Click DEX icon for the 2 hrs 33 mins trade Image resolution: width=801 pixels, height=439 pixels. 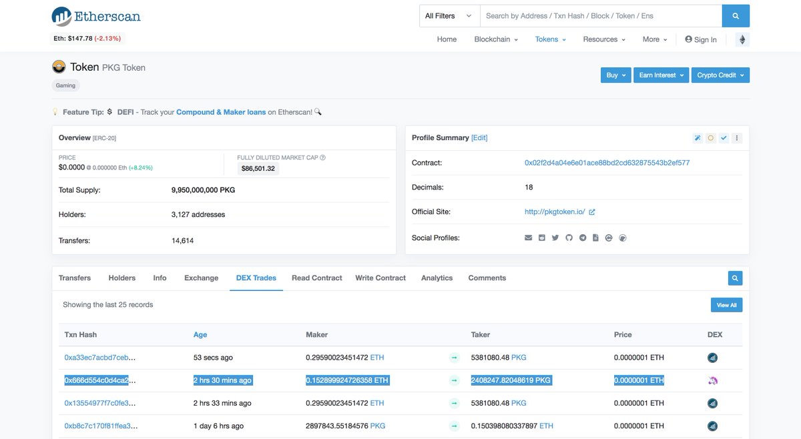[712, 403]
